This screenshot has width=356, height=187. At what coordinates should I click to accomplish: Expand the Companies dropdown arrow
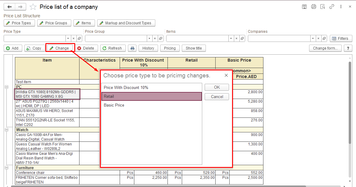pyautogui.click(x=313, y=39)
